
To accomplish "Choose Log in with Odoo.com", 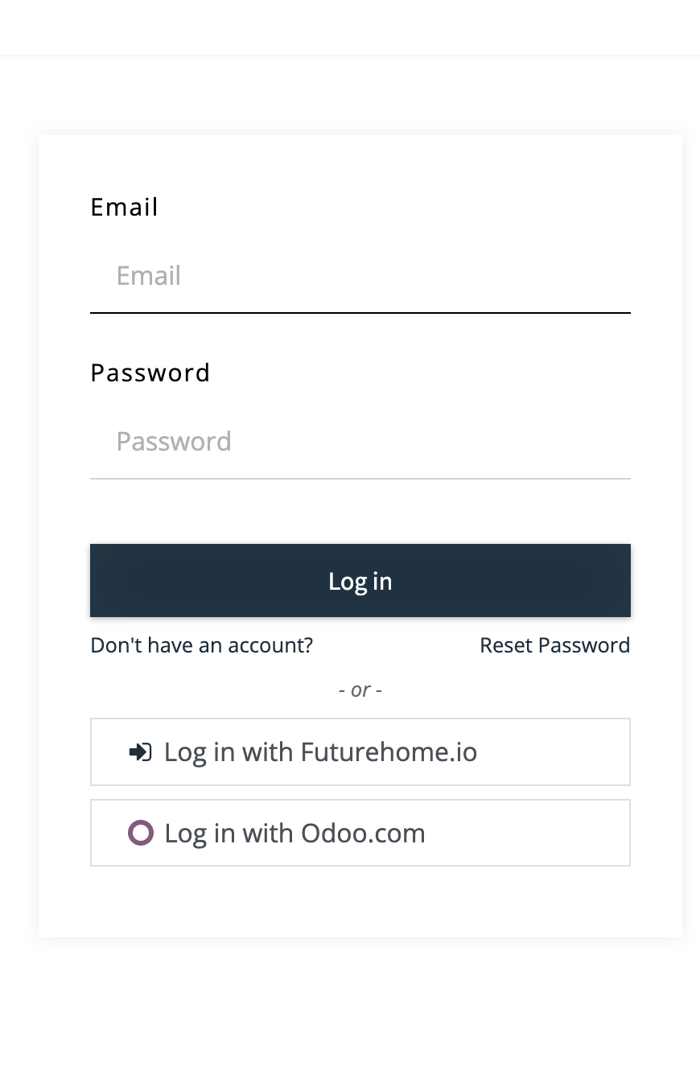I will click(360, 833).
